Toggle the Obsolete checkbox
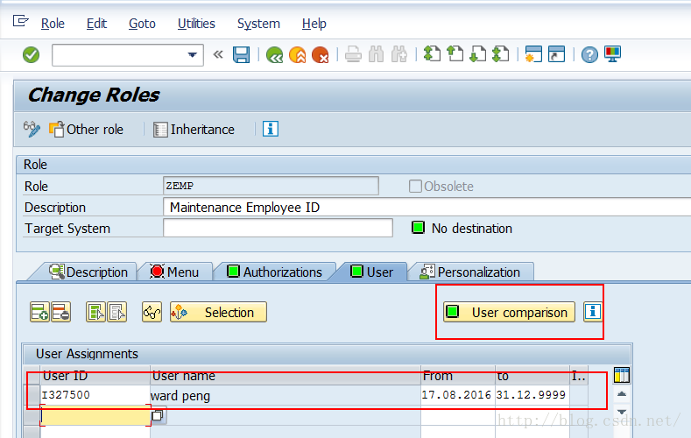Screen dimensions: 691x438 [x=415, y=187]
